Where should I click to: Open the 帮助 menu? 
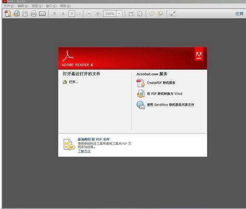tap(65, 6)
